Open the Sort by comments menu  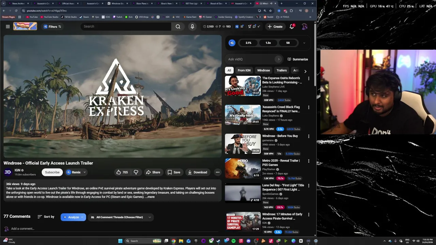(46, 217)
